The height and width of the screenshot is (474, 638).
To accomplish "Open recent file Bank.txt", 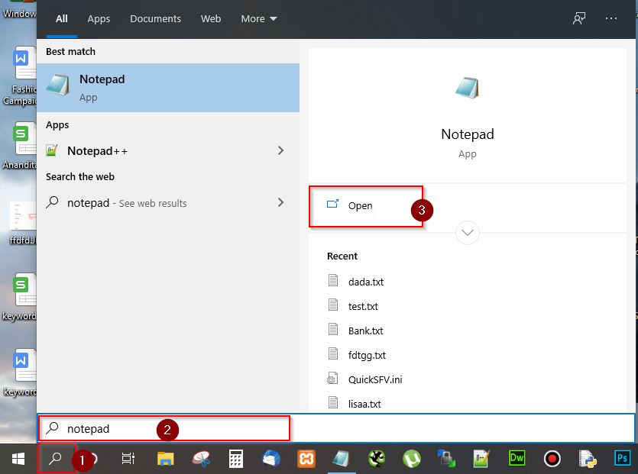I will click(x=365, y=331).
